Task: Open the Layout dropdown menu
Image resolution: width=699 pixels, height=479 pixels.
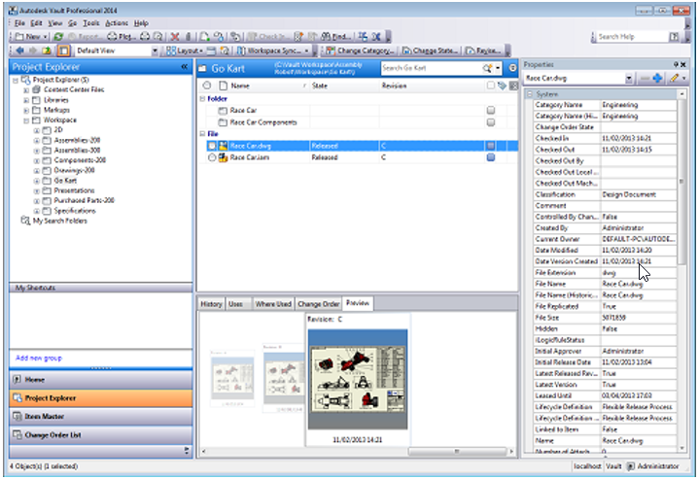Action: tap(185, 51)
